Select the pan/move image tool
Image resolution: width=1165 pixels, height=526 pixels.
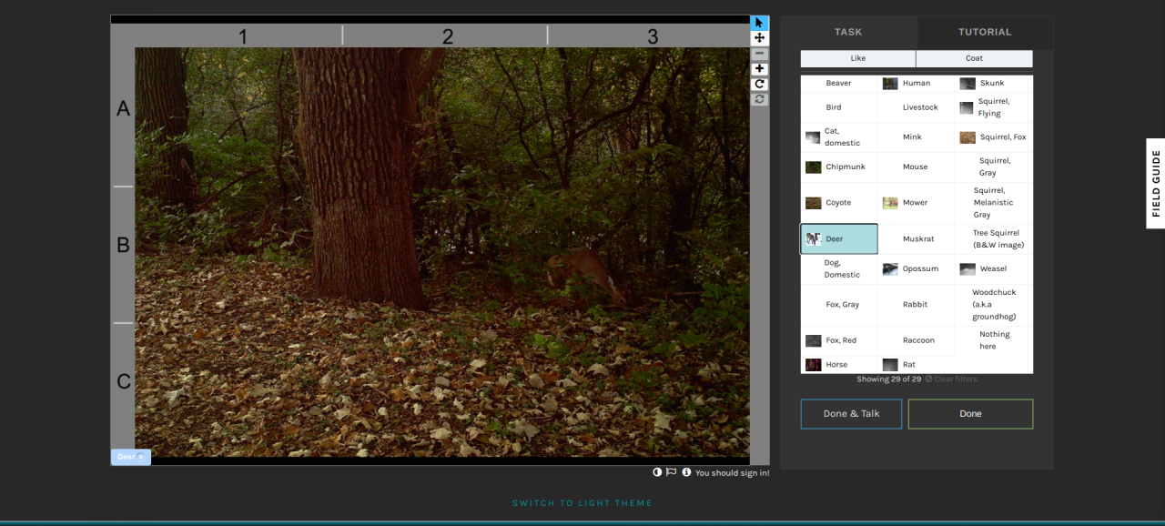(x=759, y=38)
